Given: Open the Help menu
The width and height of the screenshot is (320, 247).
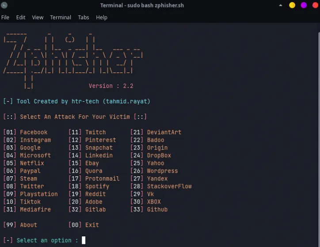Looking at the screenshot, I should click(102, 18).
